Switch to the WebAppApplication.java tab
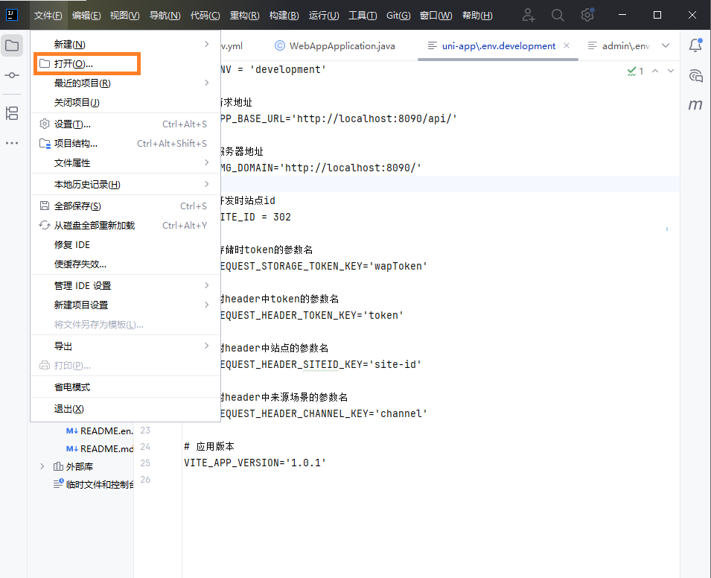Image resolution: width=711 pixels, height=578 pixels. click(335, 45)
